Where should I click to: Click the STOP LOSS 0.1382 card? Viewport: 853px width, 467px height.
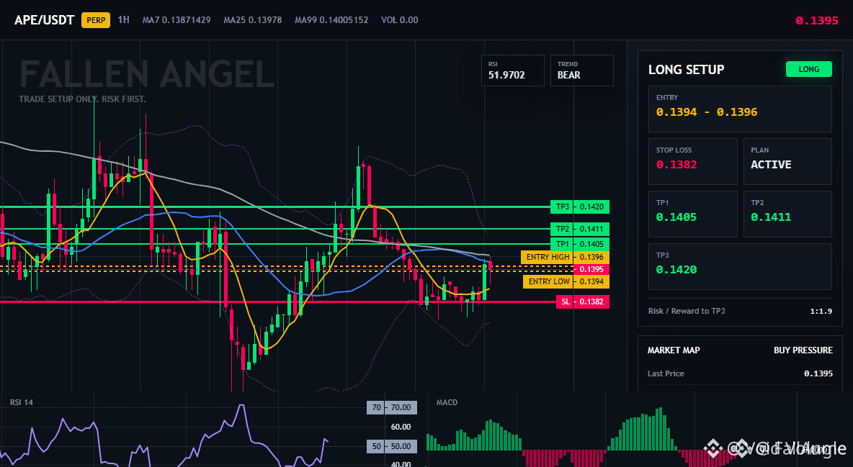point(692,161)
